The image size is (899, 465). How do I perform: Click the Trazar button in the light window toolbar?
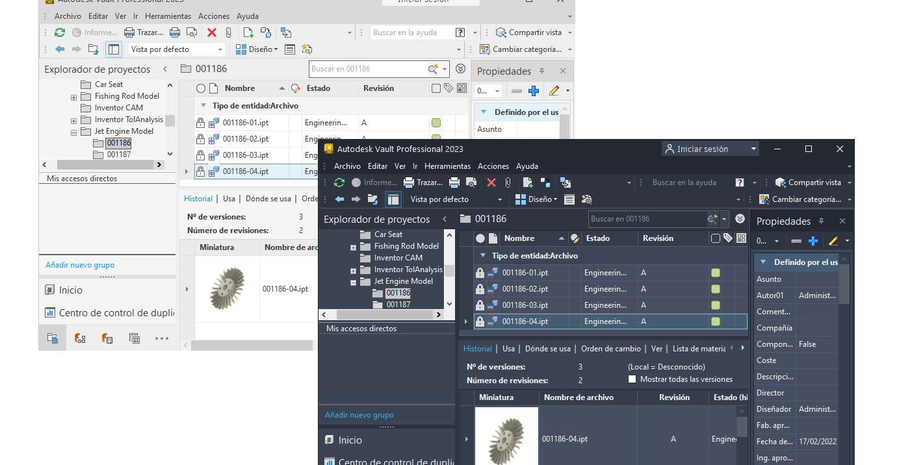[x=144, y=32]
